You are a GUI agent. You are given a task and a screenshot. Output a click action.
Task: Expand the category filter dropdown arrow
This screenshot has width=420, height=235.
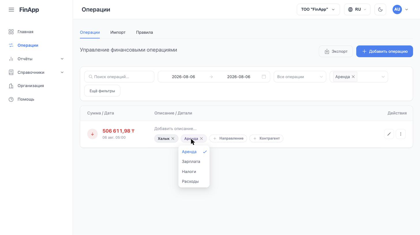(383, 77)
